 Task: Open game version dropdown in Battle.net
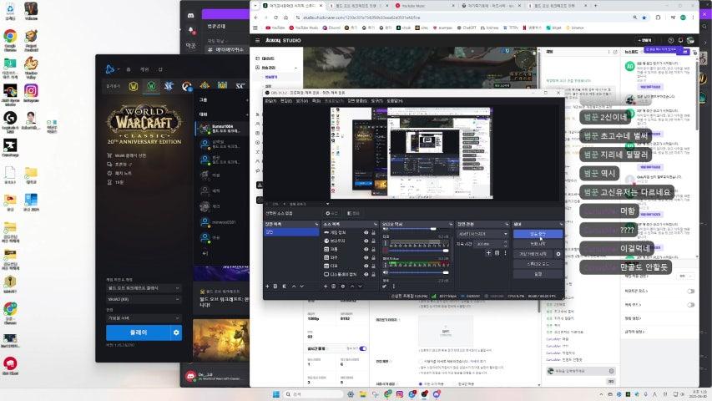click(144, 288)
